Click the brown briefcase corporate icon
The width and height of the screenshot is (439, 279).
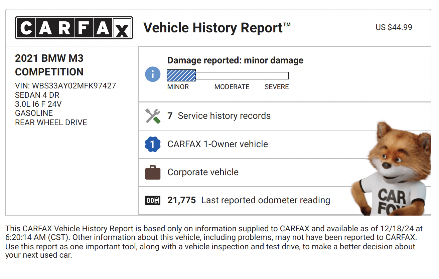(x=153, y=173)
